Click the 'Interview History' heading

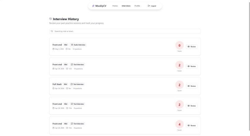click(x=66, y=19)
